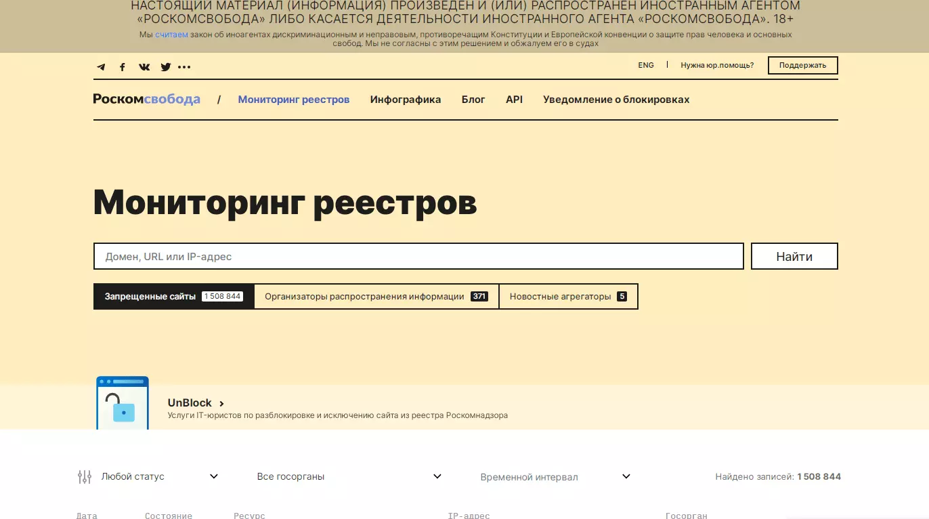The image size is (929, 519).
Task: Click the filter sliders icon near status
Action: click(85, 477)
